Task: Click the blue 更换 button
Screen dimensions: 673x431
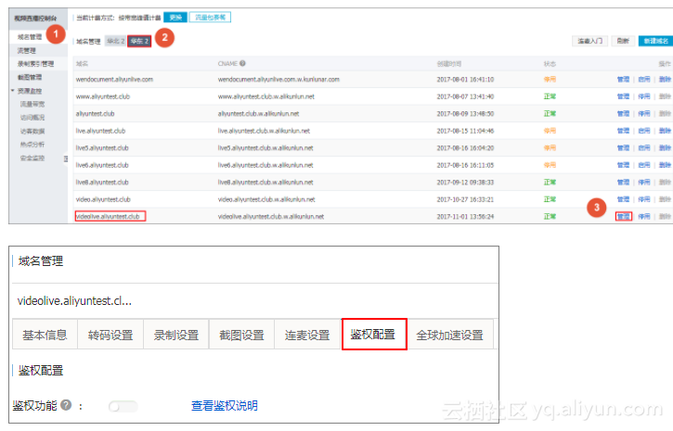Action: click(x=175, y=17)
